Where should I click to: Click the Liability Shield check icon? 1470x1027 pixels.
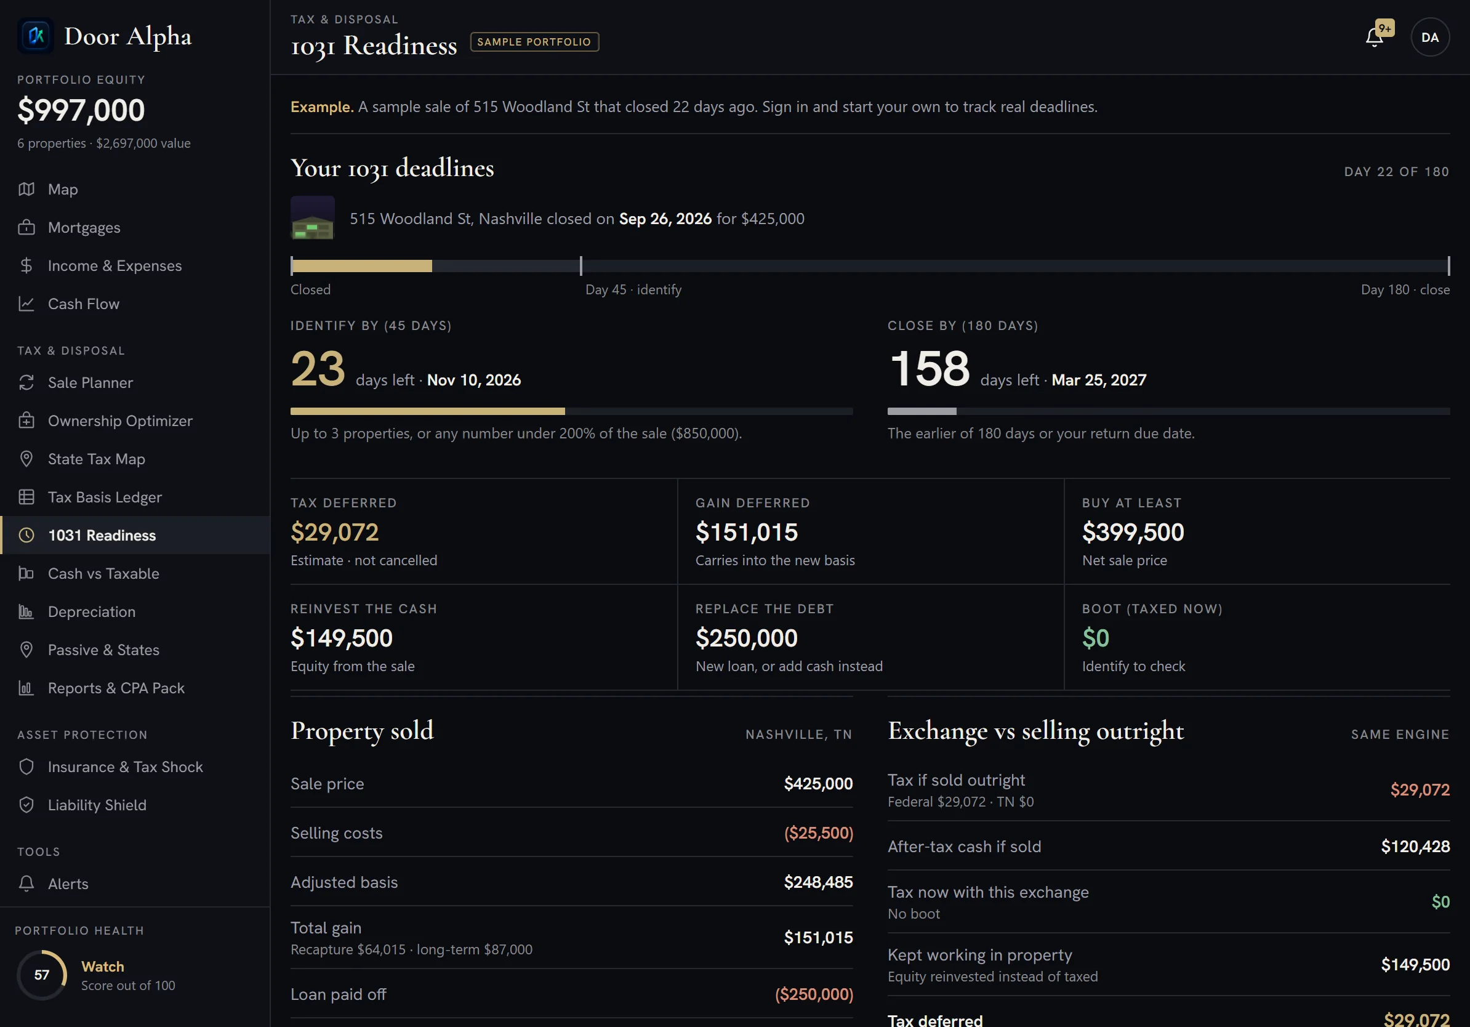click(26, 805)
